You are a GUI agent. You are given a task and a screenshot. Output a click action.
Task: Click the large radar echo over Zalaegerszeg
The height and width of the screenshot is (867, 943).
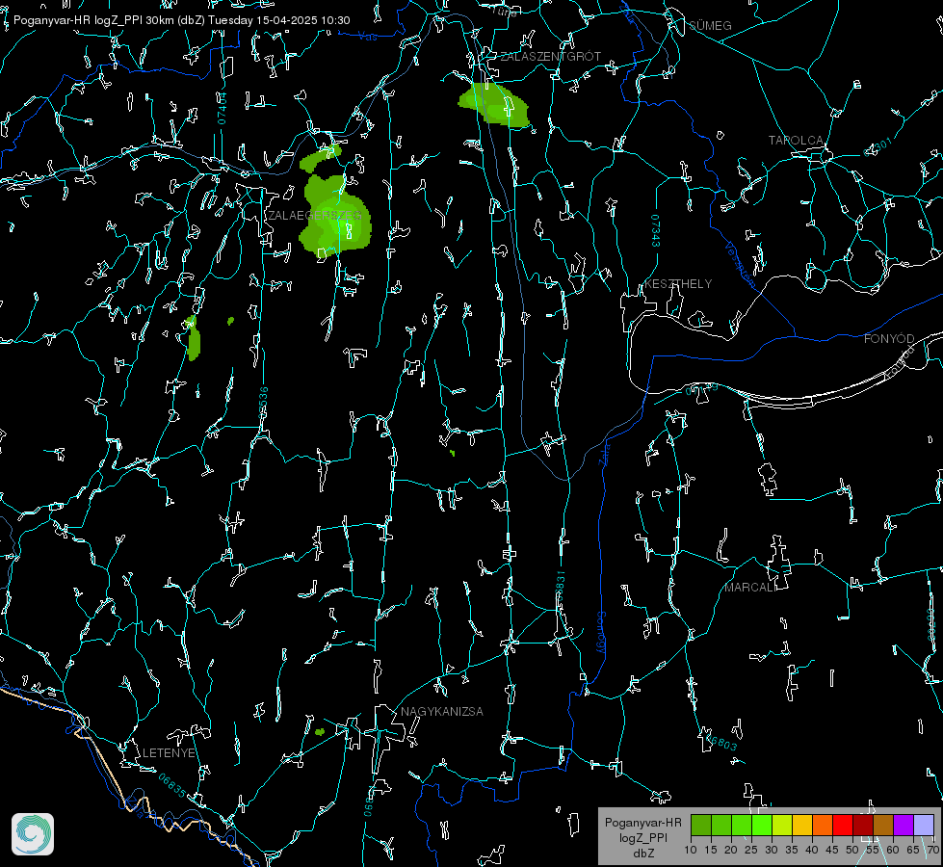click(x=335, y=217)
